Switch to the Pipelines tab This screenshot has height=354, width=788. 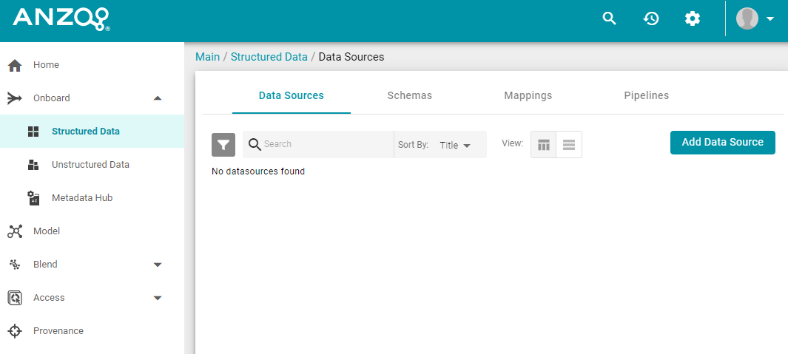click(x=646, y=95)
